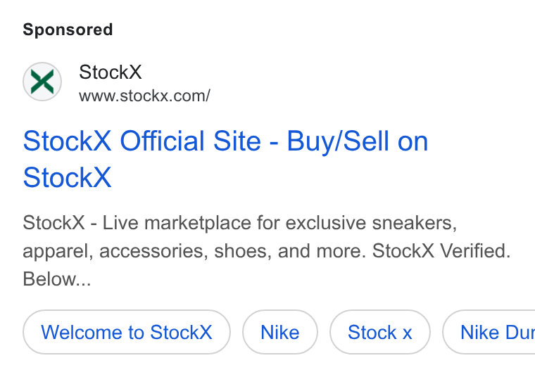Click the second-line StockX word in the headline
This screenshot has width=535, height=377.
67,177
